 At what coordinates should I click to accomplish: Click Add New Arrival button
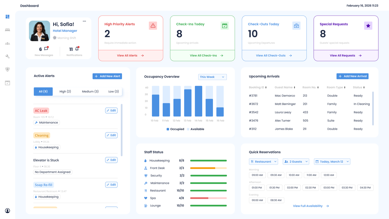[x=352, y=76]
